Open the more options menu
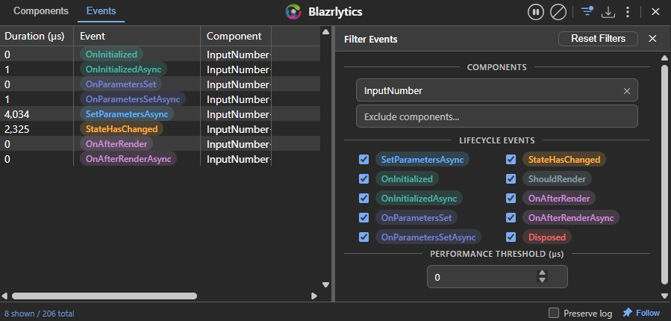Image resolution: width=671 pixels, height=321 pixels. coord(628,12)
